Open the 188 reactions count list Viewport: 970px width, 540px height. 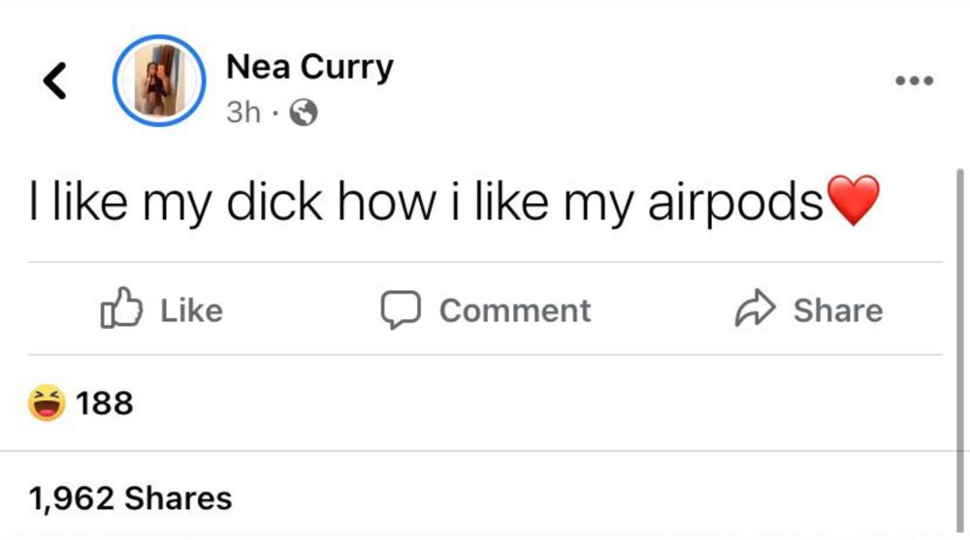coord(105,403)
